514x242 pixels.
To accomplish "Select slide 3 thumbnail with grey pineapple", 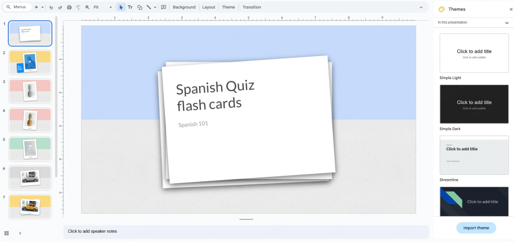I will [30, 91].
